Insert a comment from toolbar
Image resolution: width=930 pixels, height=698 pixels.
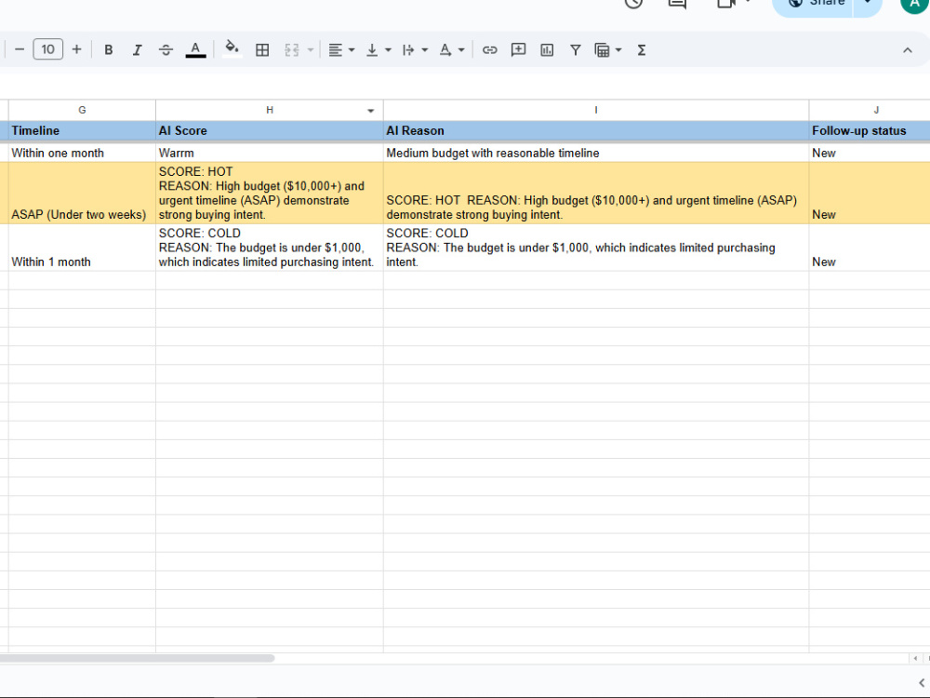518,50
